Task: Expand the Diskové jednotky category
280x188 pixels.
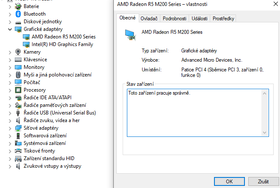Action: tap(10, 22)
